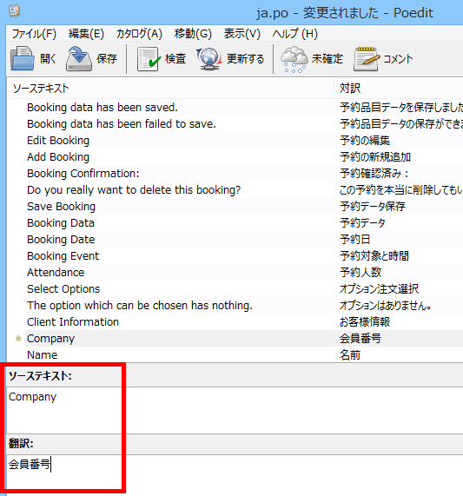Click the コメント notepad icon

click(367, 59)
